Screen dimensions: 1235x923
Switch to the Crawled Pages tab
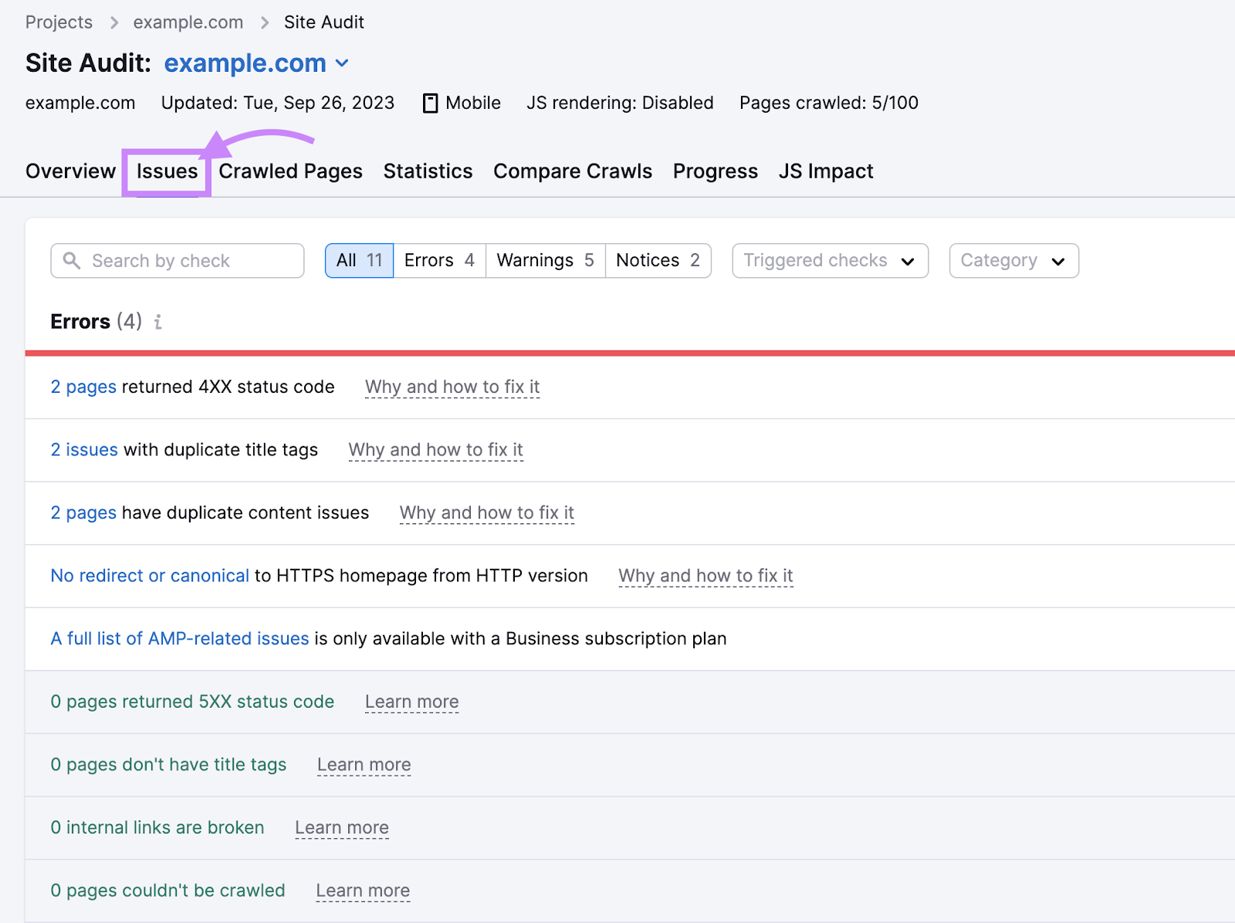tap(290, 171)
